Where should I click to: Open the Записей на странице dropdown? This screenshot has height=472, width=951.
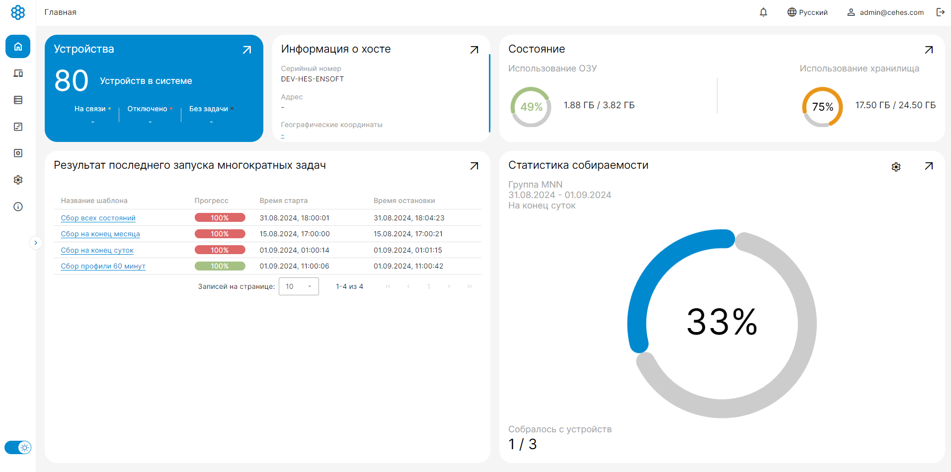[x=299, y=286]
